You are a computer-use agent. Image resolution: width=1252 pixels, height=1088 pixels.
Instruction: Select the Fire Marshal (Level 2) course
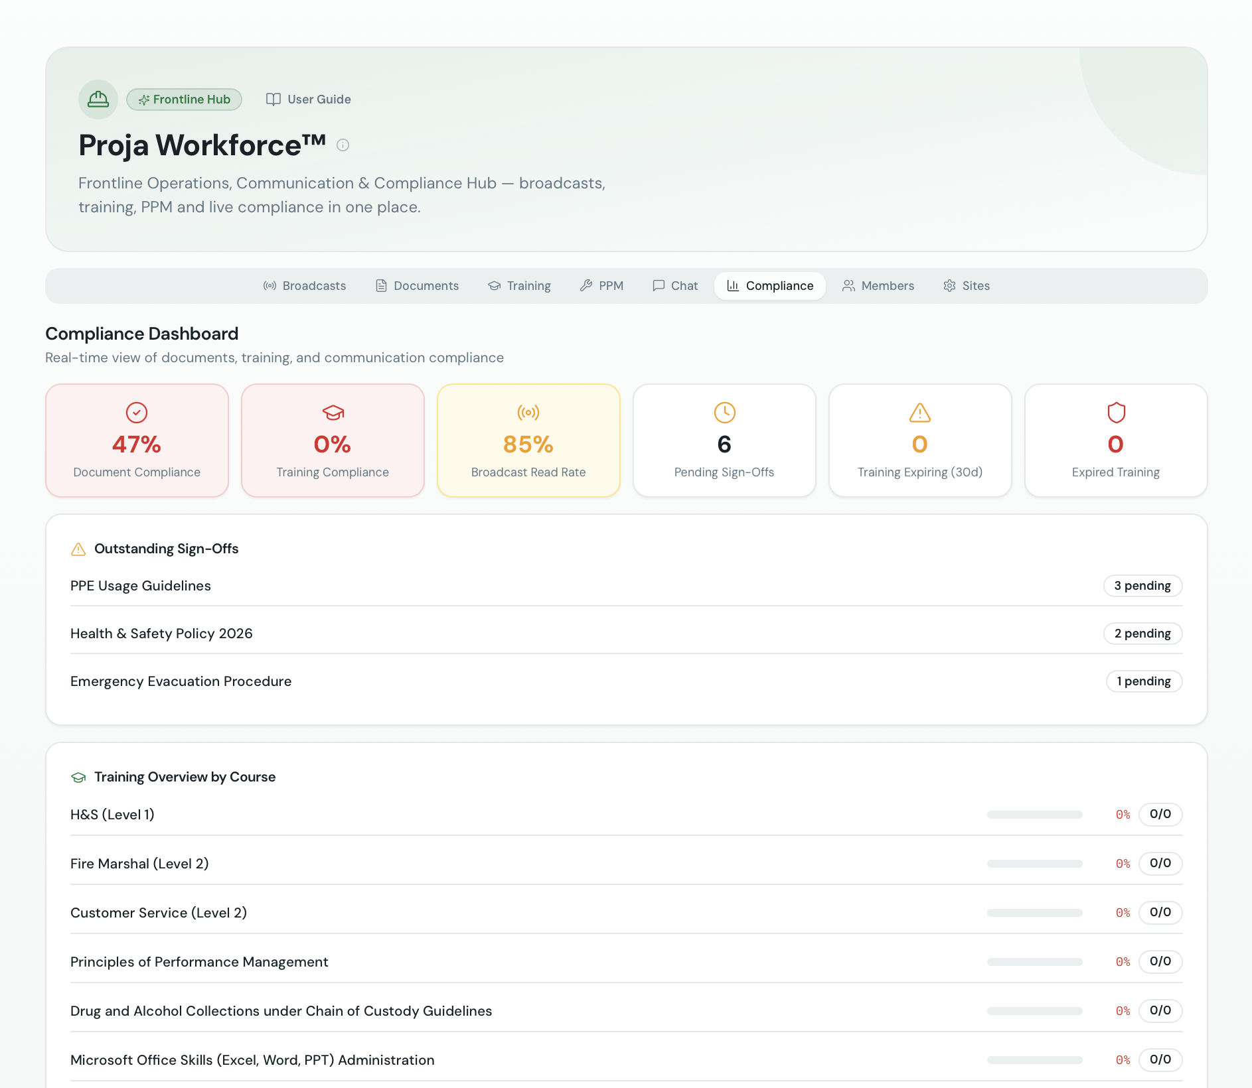[x=626, y=864]
